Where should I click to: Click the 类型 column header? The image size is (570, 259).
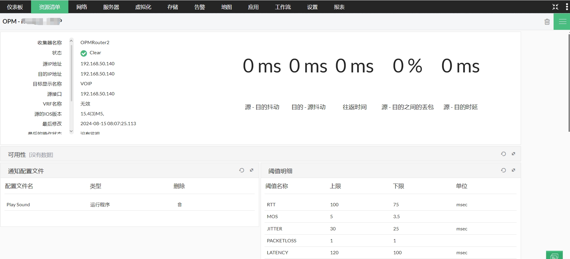pos(96,186)
